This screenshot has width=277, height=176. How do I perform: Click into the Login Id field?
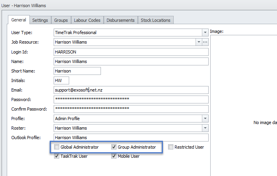[131, 52]
